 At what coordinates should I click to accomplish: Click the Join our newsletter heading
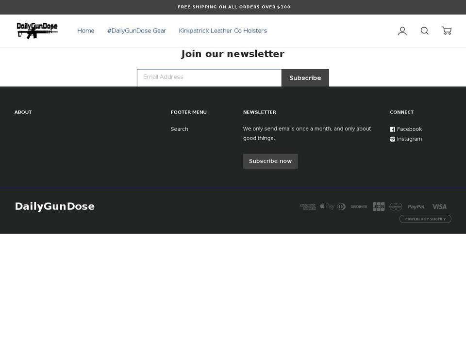pos(233,54)
